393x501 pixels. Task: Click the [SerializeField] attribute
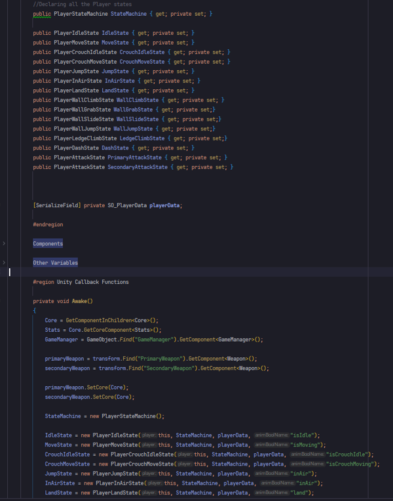(57, 206)
